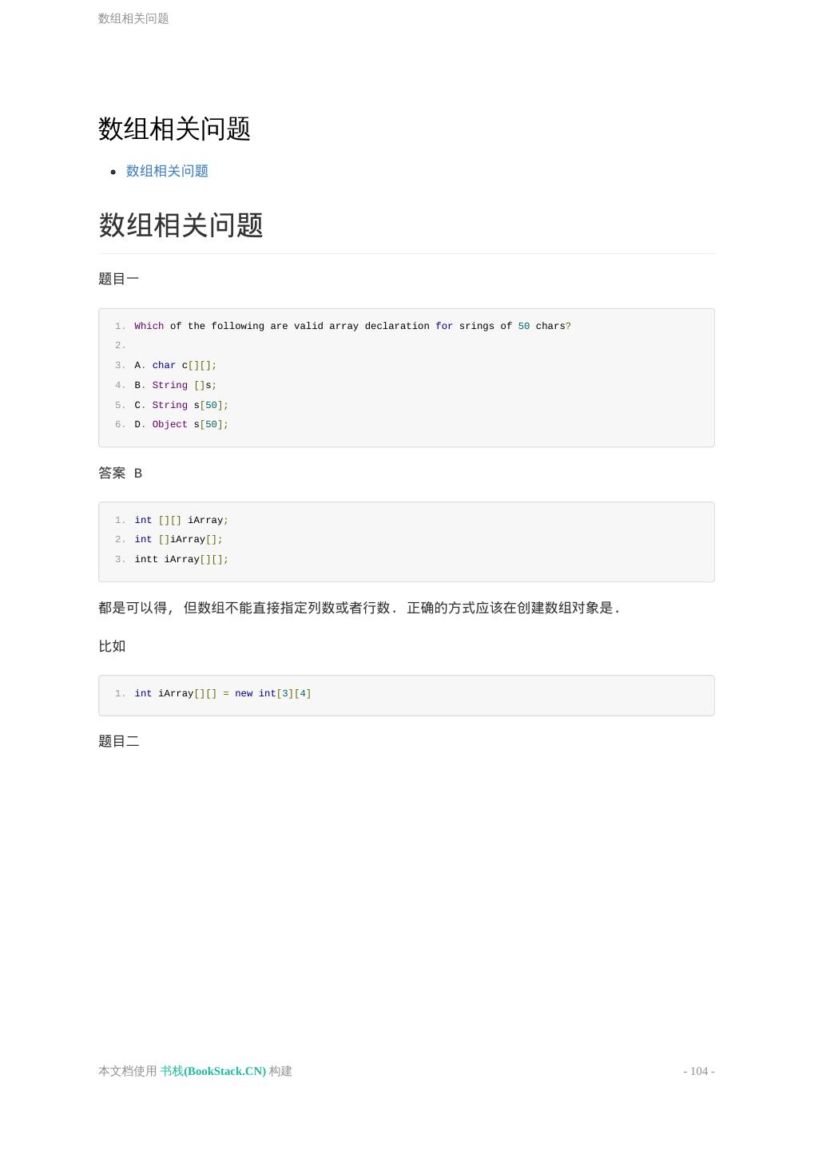Click code line 'D. Object s[50];'
814x1150 pixels.
181,424
